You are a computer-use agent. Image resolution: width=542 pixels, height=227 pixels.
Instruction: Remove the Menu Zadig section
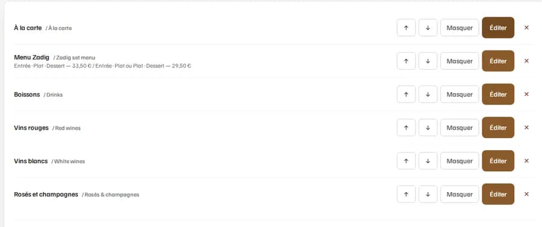(x=526, y=61)
